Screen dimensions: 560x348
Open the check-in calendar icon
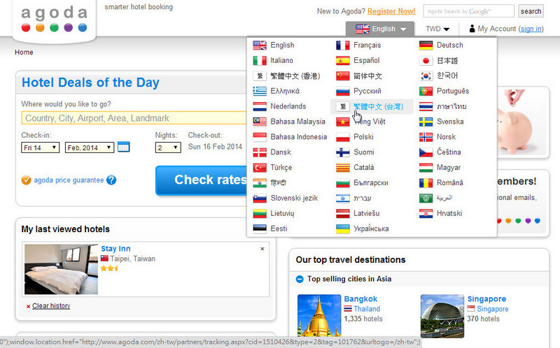(x=124, y=147)
